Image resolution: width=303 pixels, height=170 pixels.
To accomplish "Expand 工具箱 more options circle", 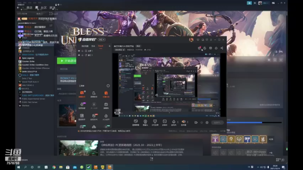I will tap(108, 86).
